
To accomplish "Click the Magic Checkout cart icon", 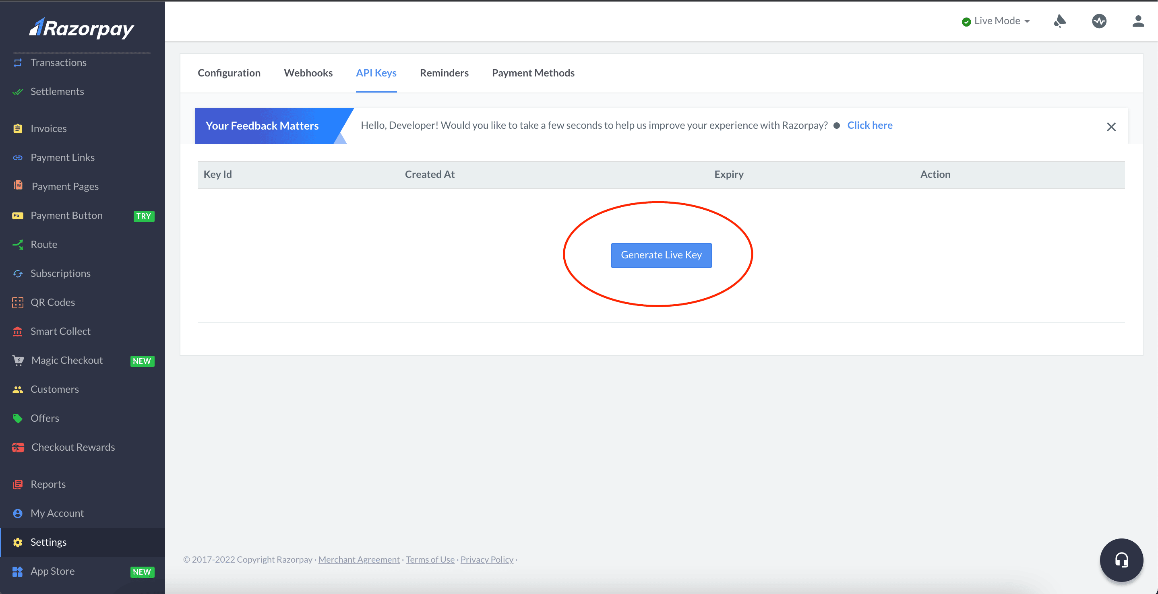I will pos(18,360).
